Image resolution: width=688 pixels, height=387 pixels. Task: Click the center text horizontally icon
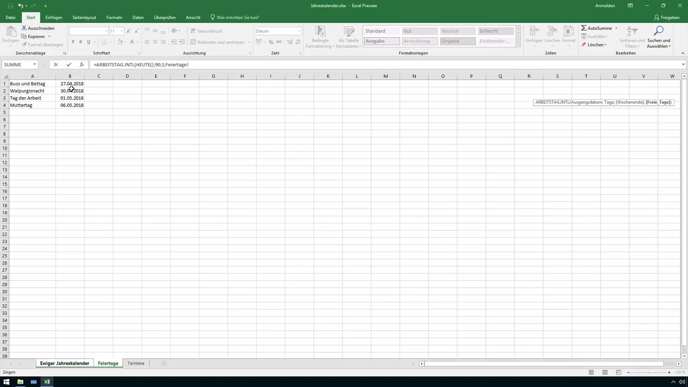[x=155, y=42]
